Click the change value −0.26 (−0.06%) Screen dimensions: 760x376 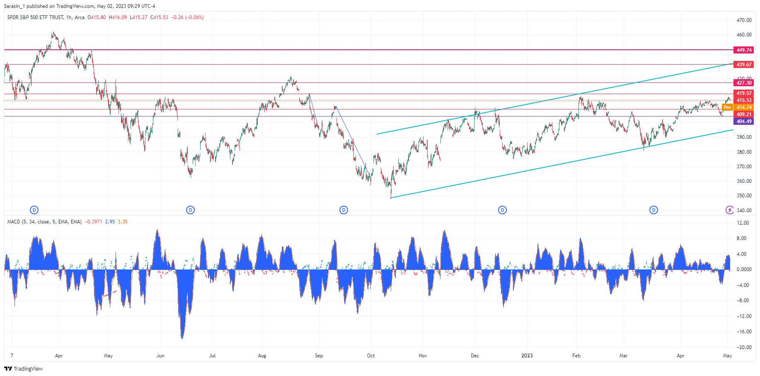[x=187, y=17]
